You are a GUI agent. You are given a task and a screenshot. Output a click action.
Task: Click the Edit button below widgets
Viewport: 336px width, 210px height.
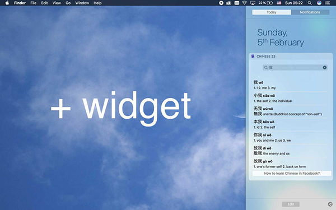pos(291,204)
